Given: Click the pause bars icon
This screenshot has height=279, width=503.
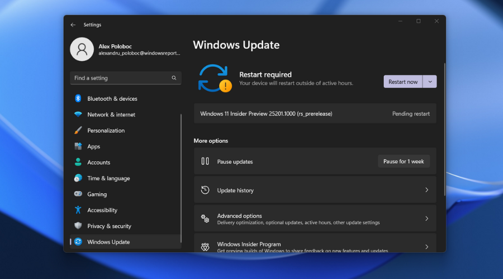Looking at the screenshot, I should (205, 161).
